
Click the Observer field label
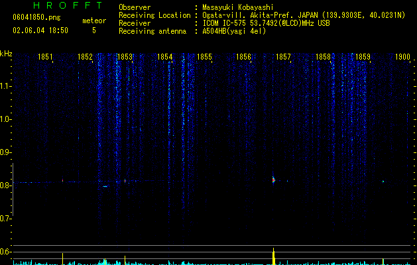(135, 7)
